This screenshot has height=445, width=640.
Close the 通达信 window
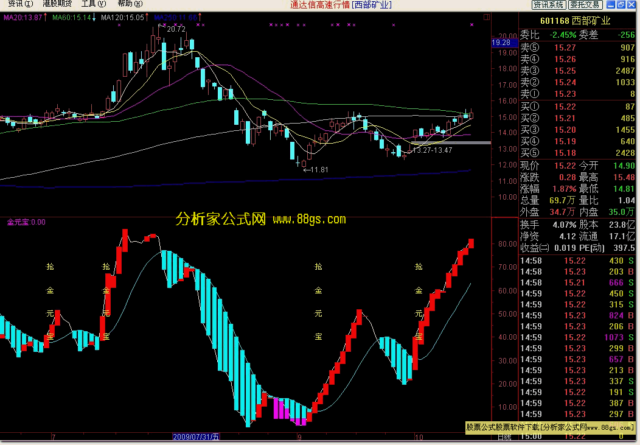coord(631,4)
